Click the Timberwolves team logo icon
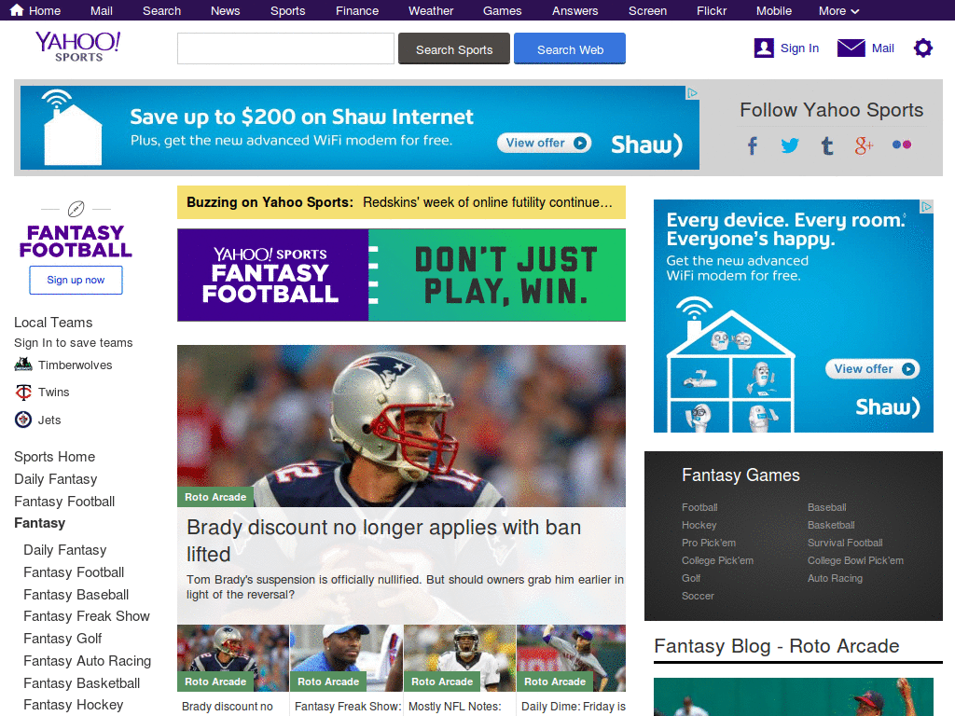 (x=23, y=365)
